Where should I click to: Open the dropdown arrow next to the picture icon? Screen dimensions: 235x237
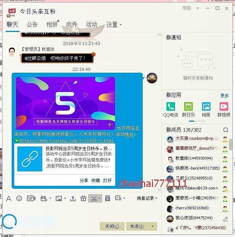pos(65,198)
